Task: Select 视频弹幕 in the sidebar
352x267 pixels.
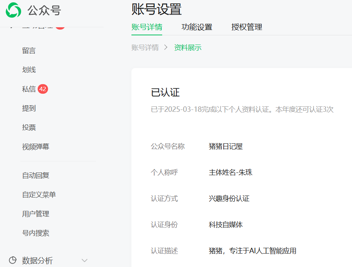Action: (35, 147)
